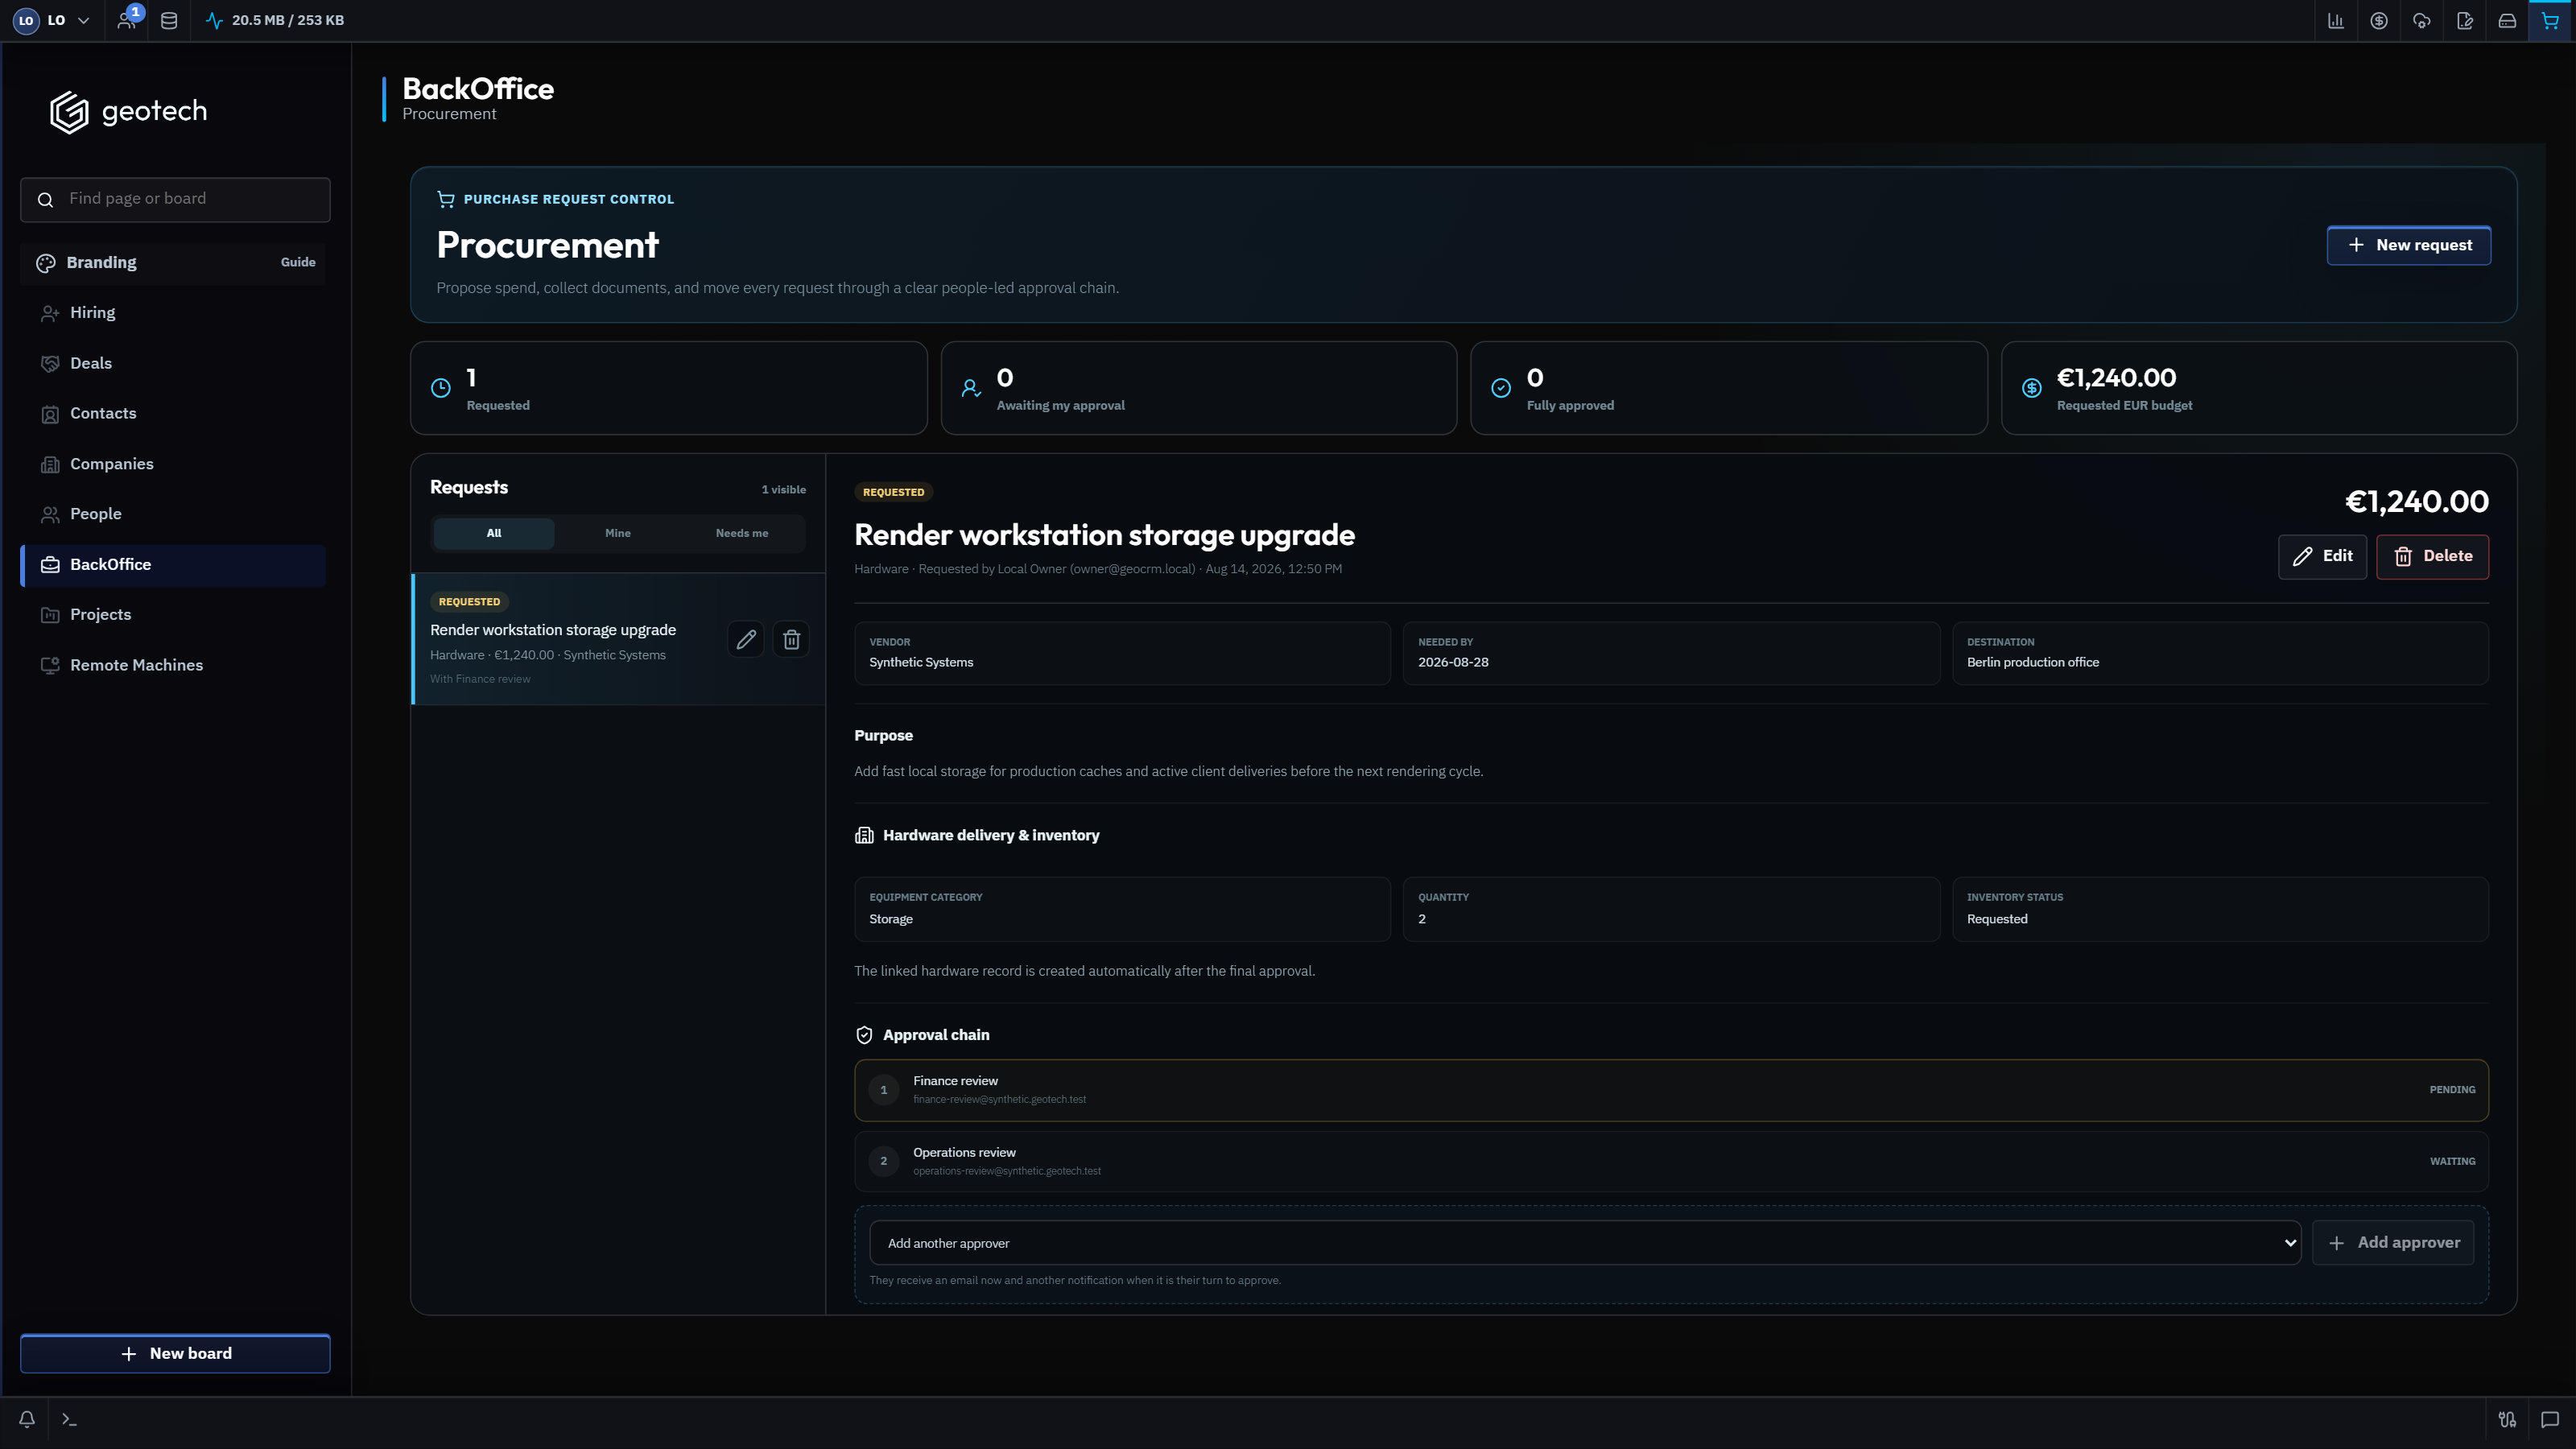Click the activity pulse memory indicator
Viewport: 2576px width, 1449px height.
[275, 20]
